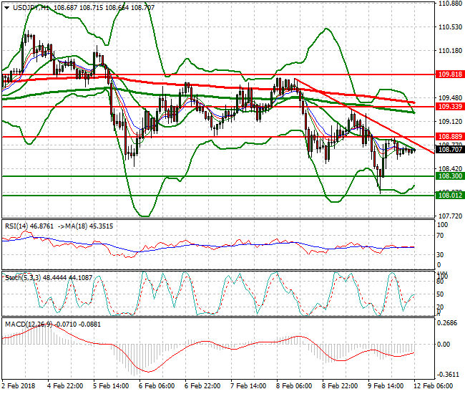The image size is (465, 394).
Task: Click the 0.2686 value on MACD scale
Action: [x=449, y=323]
